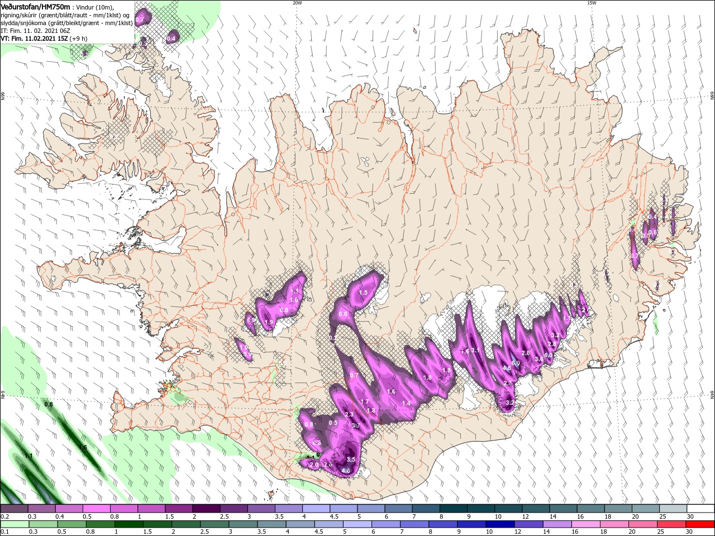Select the darkest purple swatch between 2 and 2.5
The height and width of the screenshot is (536, 715).
[x=206, y=509]
